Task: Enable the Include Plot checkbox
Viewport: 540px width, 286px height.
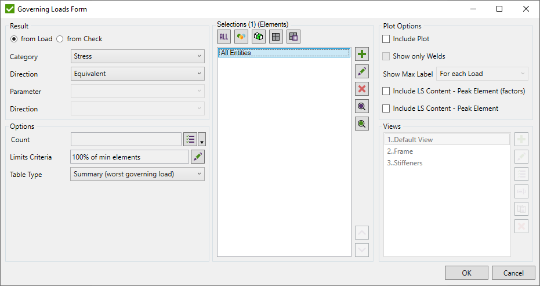Action: [386, 39]
